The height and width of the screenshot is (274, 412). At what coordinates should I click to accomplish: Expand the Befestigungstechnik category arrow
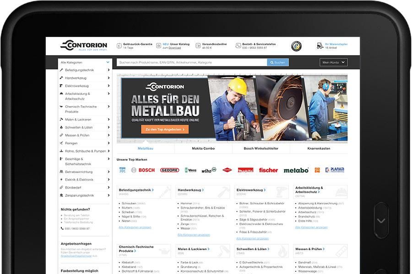click(x=108, y=70)
